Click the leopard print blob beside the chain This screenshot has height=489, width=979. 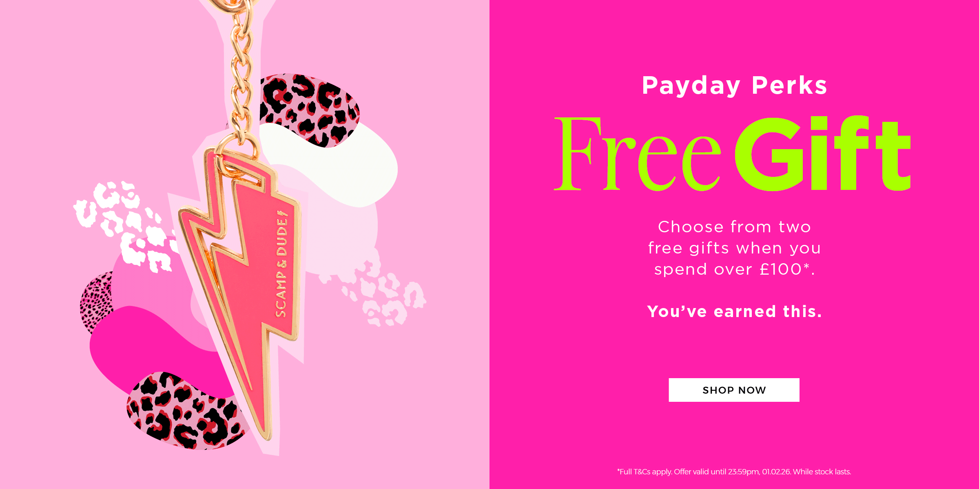coord(310,110)
